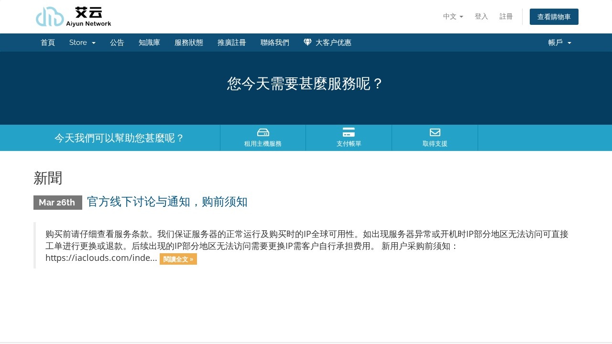This screenshot has width=612, height=344.
Task: Click the hard drive icon for 租用主機服務
Action: click(263, 132)
